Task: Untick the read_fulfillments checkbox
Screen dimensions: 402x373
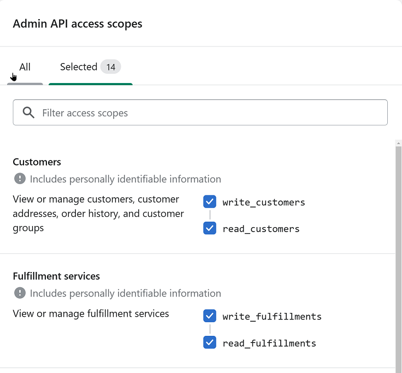Action: point(210,343)
